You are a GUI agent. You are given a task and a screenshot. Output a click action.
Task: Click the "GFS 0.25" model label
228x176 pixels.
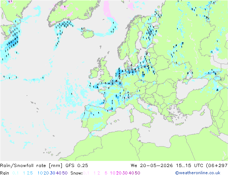pos(77,166)
